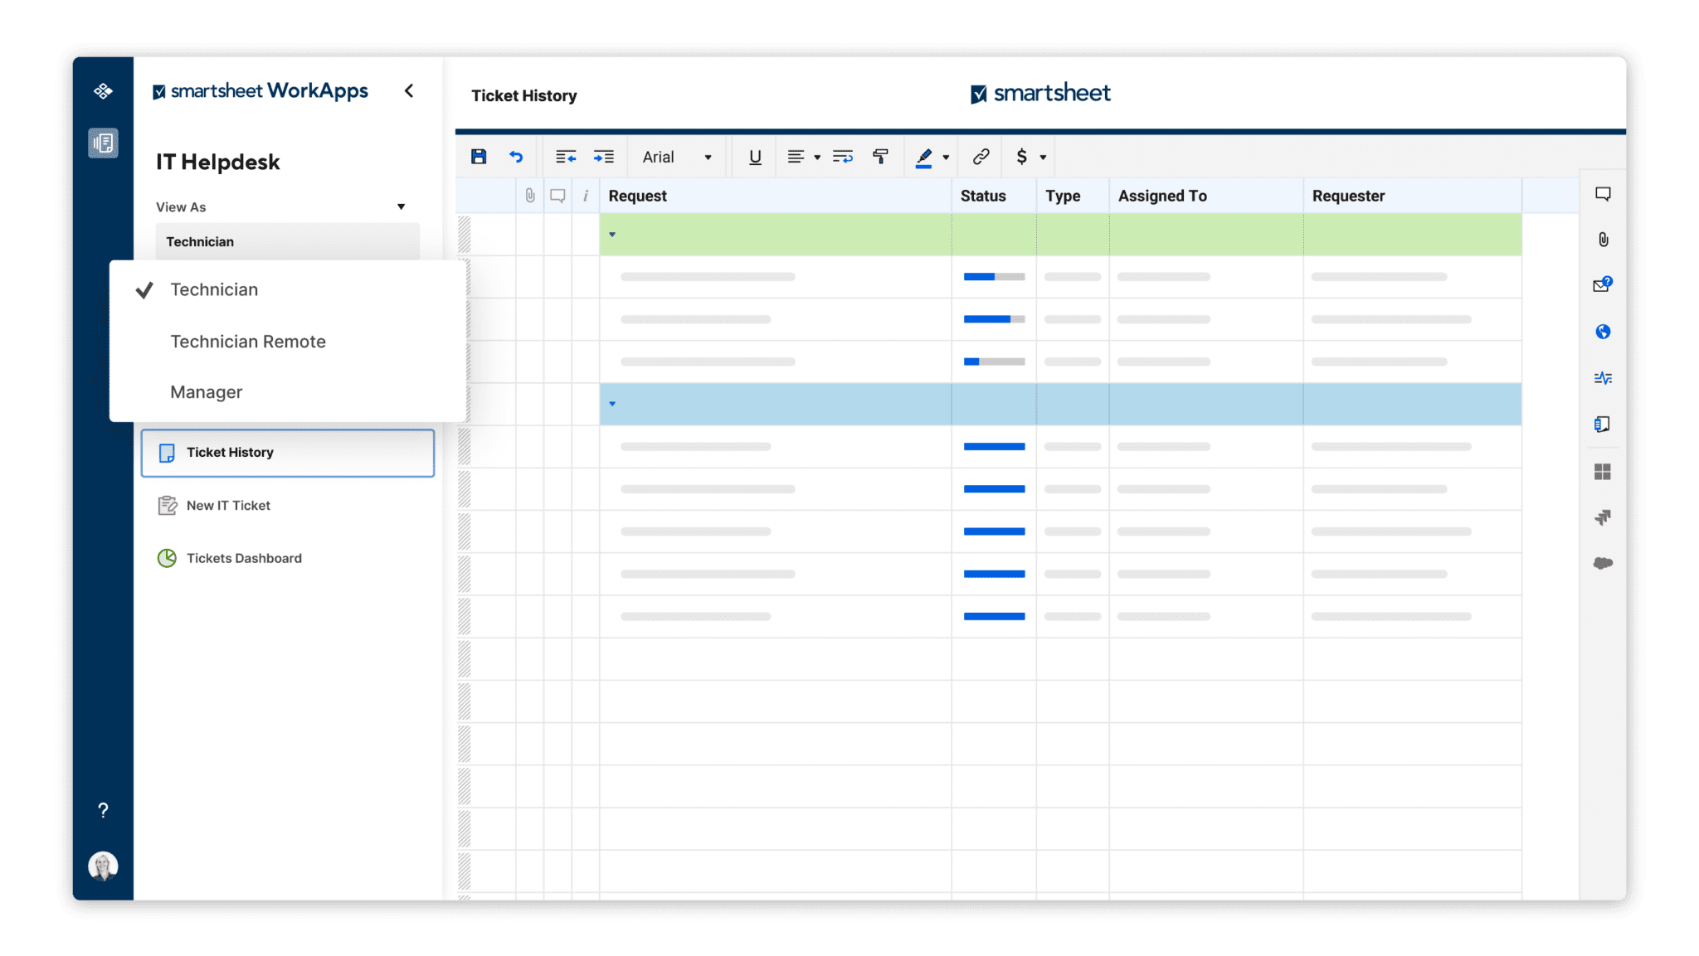This screenshot has height=956, width=1699.
Task: Open the comments panel on the right sidebar
Action: [x=1603, y=192]
